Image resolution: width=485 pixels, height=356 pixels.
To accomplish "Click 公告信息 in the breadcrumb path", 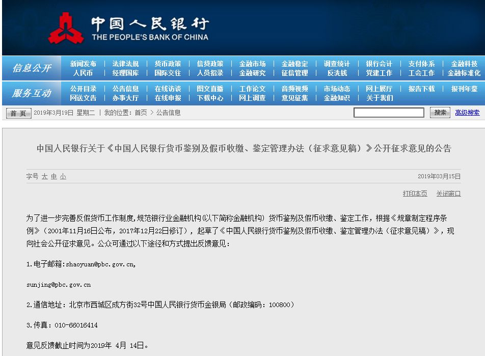I will [x=168, y=113].
